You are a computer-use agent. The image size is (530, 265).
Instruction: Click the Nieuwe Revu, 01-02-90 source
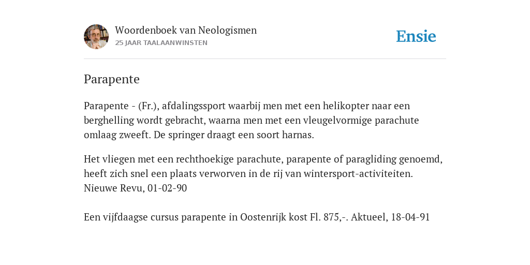coord(135,188)
